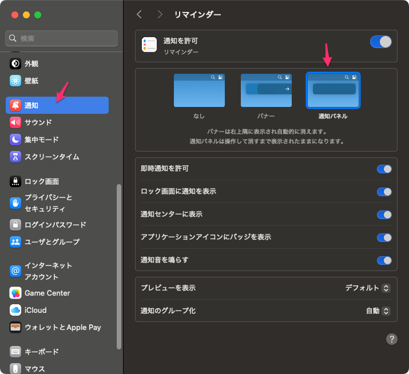
Task: Open the Game Center icon
Action: coord(15,293)
